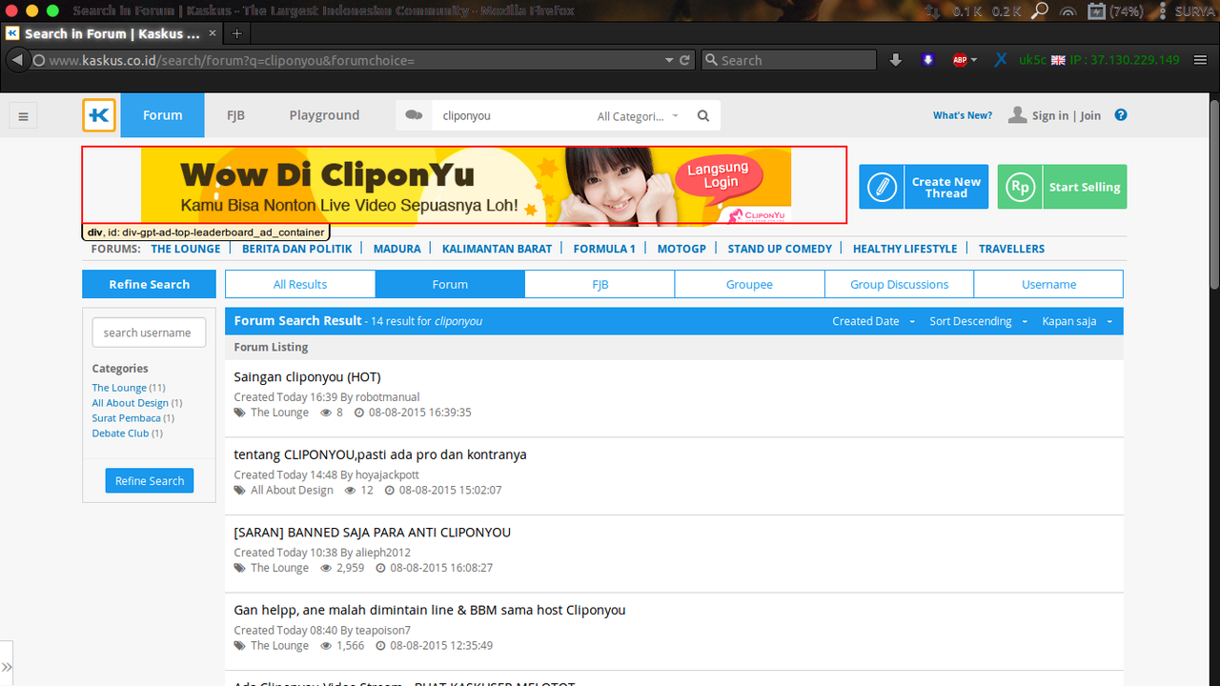Open the help question mark icon
The image size is (1220, 686).
1121,115
